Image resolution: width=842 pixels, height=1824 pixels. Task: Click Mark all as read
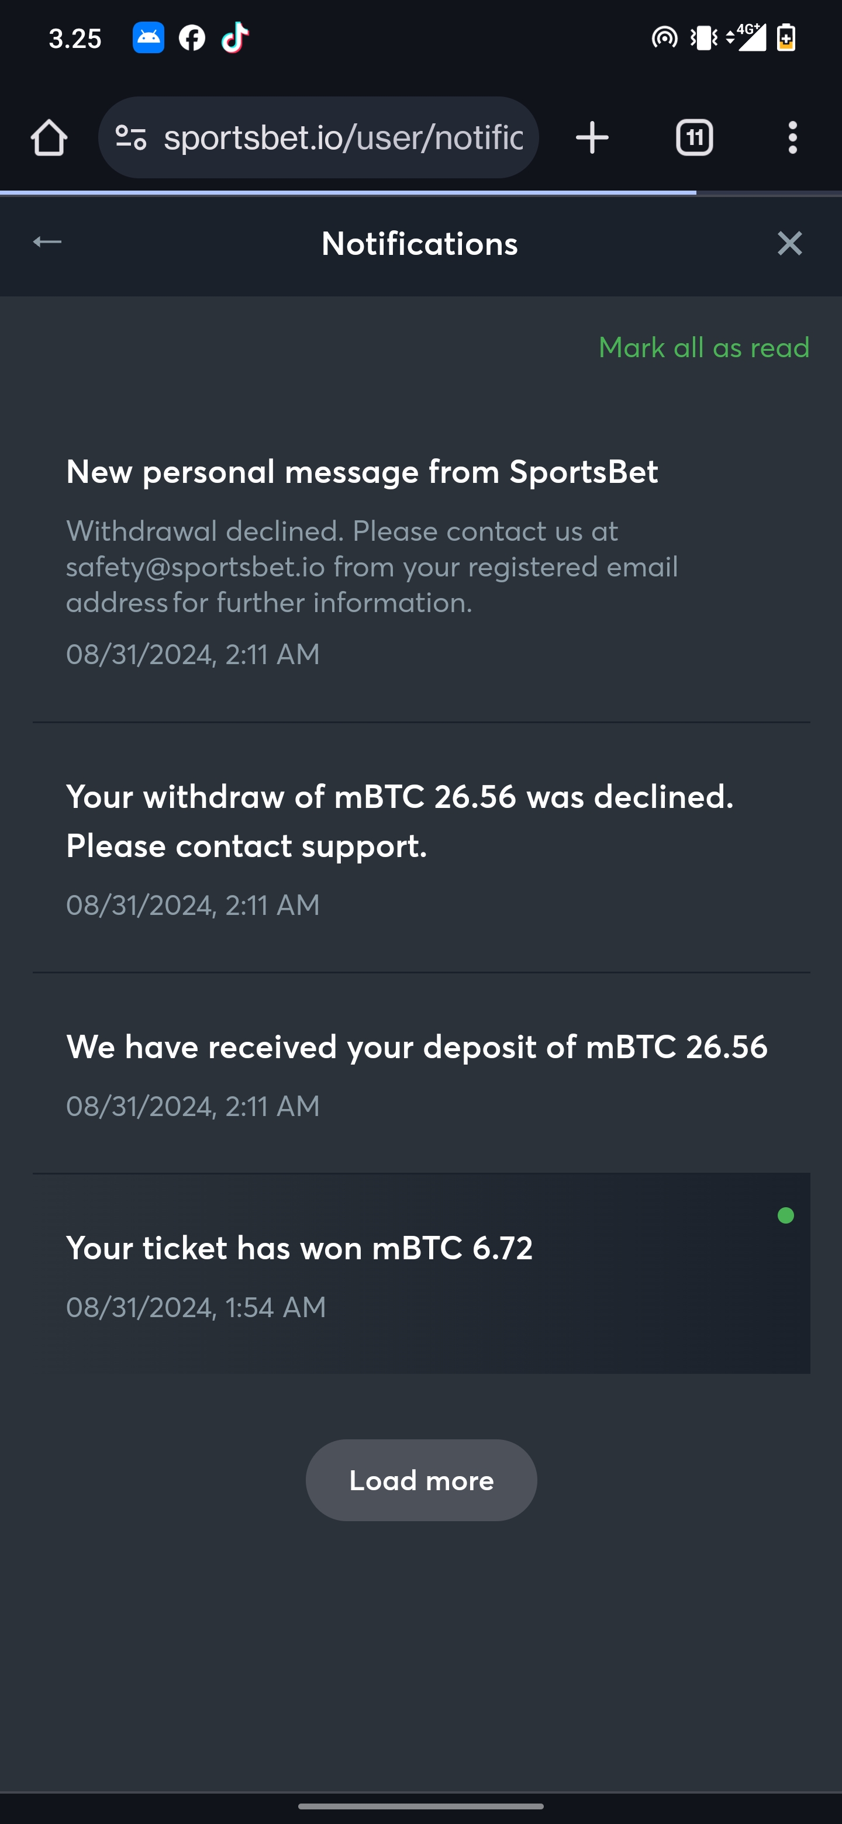pyautogui.click(x=704, y=348)
